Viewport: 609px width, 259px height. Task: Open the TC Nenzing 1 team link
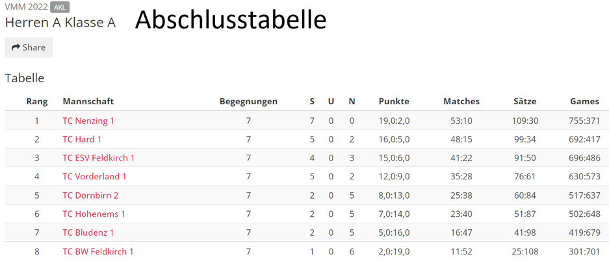88,121
